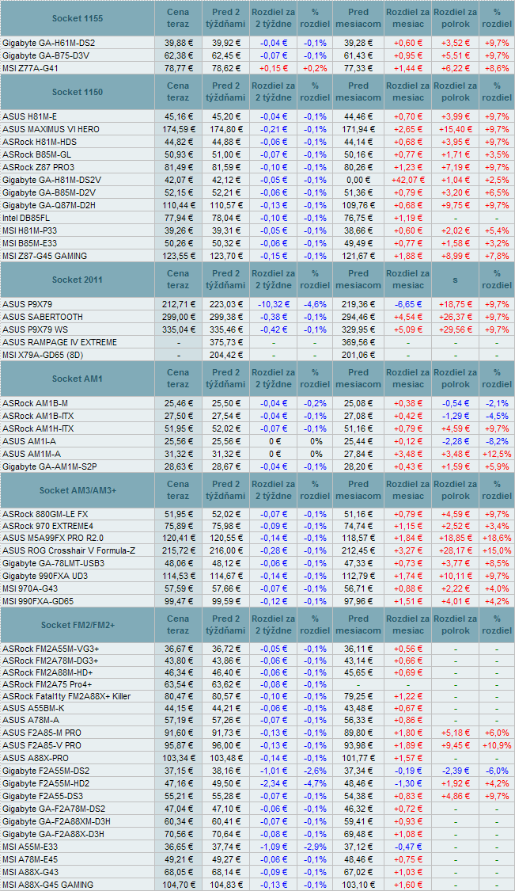
Task: Click MSI 990FXA-GD65 product name
Action: pyautogui.click(x=37, y=600)
